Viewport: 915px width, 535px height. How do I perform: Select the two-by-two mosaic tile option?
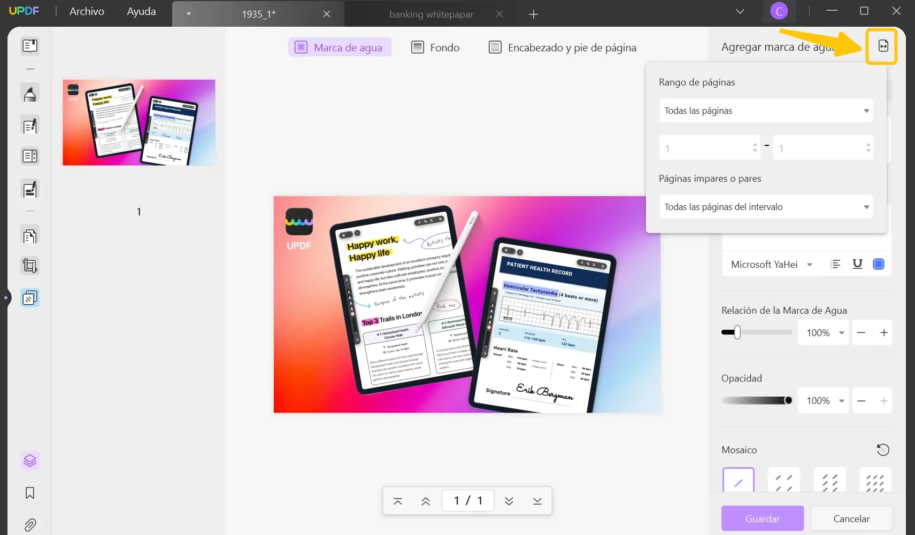[x=784, y=480]
